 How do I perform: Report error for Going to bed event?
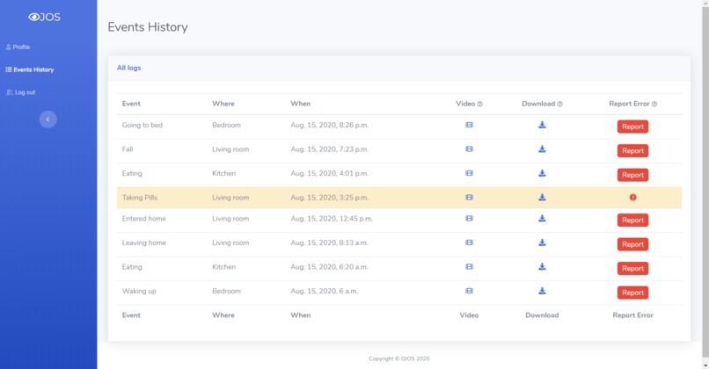(632, 127)
